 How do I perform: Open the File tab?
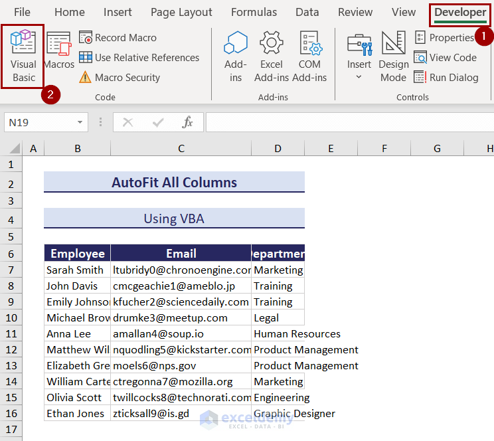(22, 13)
